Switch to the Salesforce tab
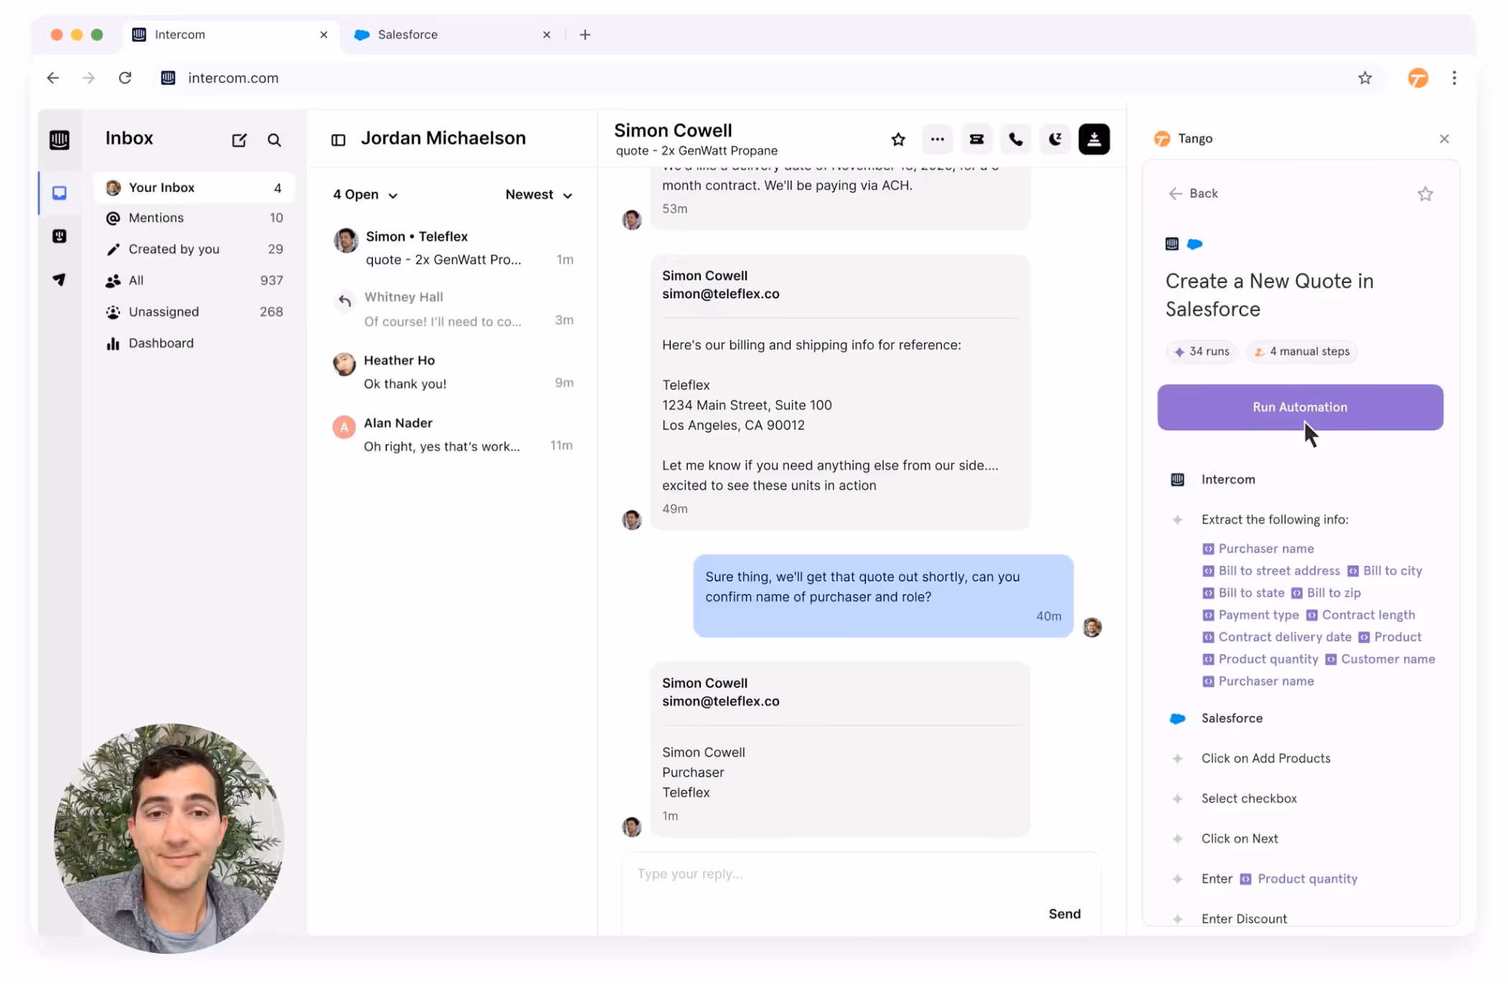The width and height of the screenshot is (1508, 984). 453,34
